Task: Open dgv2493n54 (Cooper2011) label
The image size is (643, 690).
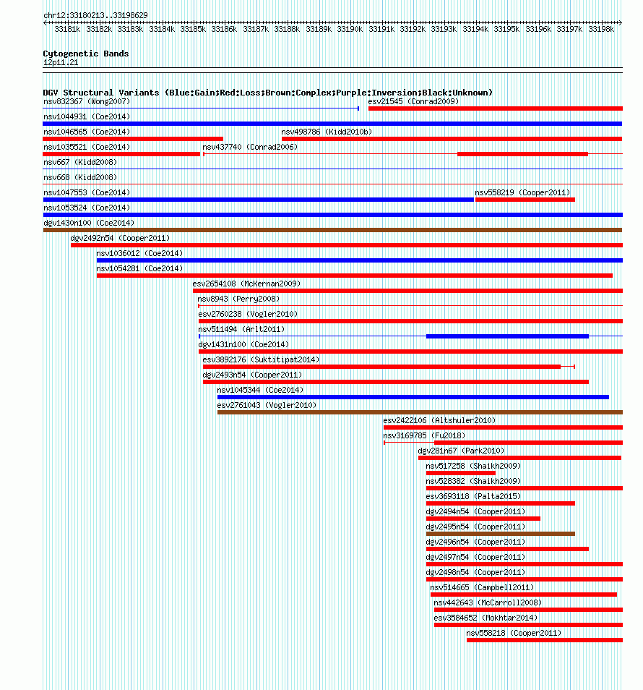Action: tap(252, 375)
